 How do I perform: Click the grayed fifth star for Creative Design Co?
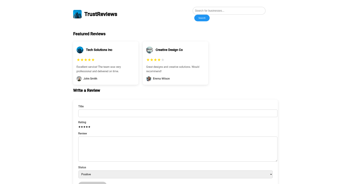(x=163, y=60)
